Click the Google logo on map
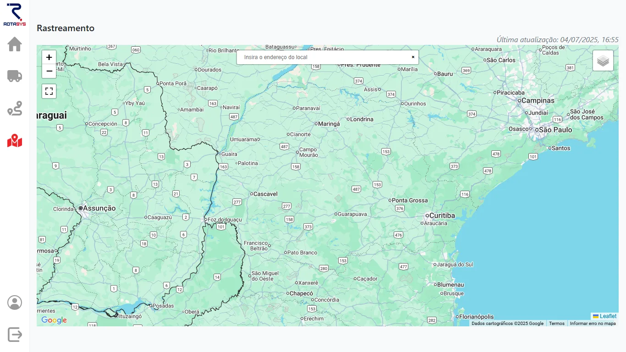Screen dimensions: 626x352 [54, 320]
